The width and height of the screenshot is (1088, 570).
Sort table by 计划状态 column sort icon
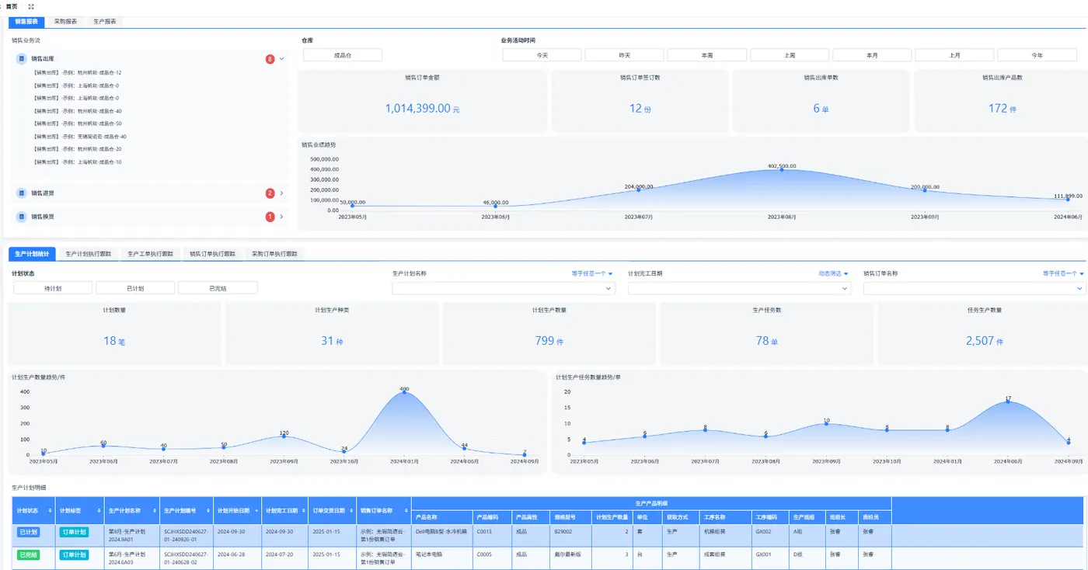coord(51,511)
